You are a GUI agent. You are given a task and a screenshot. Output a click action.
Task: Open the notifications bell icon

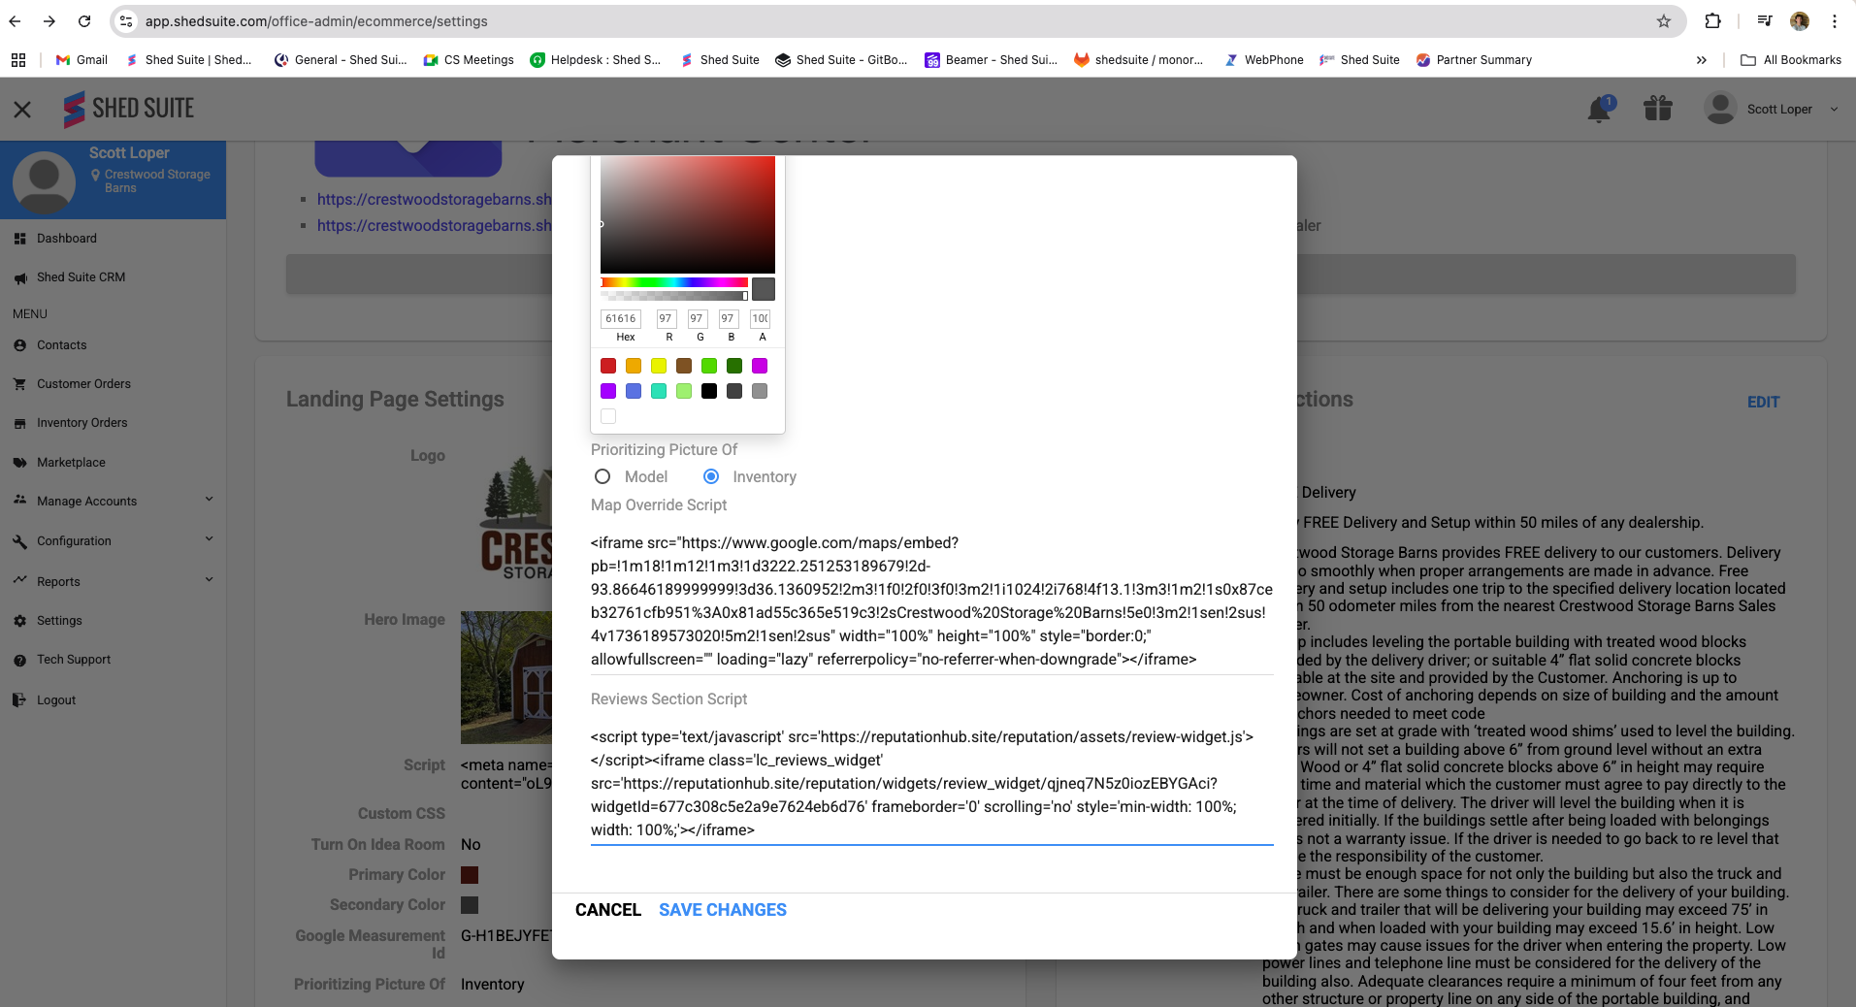pos(1599,110)
